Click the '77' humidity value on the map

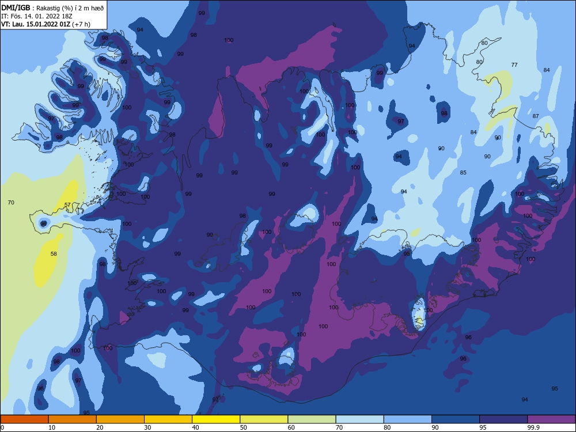pyautogui.click(x=514, y=65)
